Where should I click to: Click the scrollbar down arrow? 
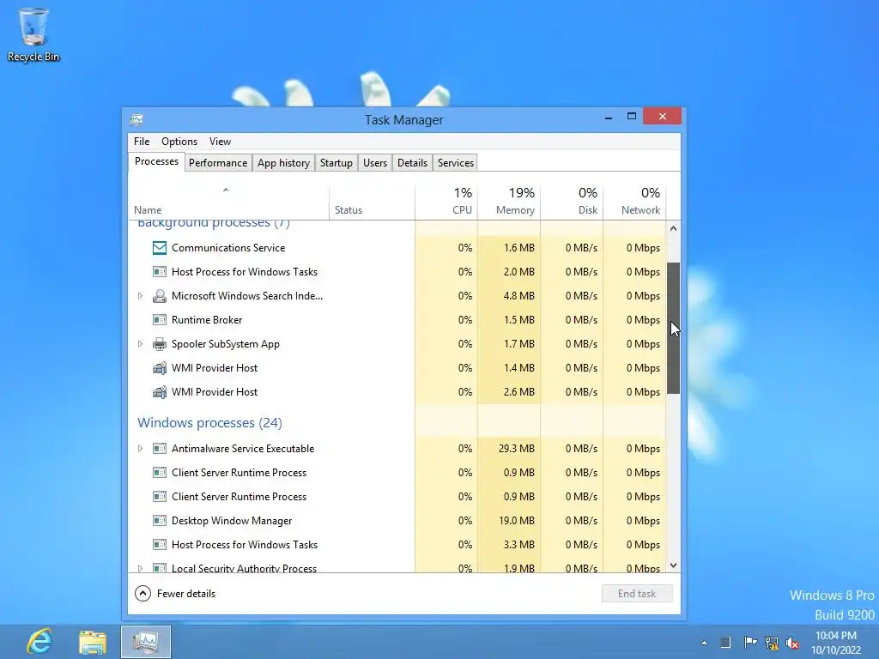(x=673, y=565)
